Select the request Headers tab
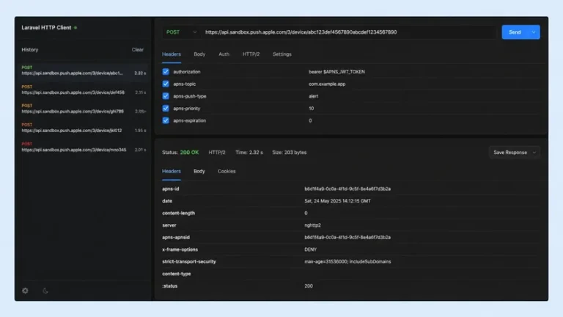563x317 pixels. (x=172, y=54)
